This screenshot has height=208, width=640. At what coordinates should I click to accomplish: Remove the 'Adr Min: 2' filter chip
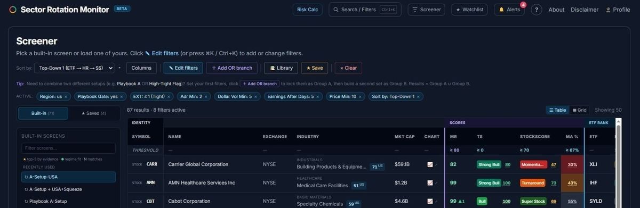click(x=206, y=97)
